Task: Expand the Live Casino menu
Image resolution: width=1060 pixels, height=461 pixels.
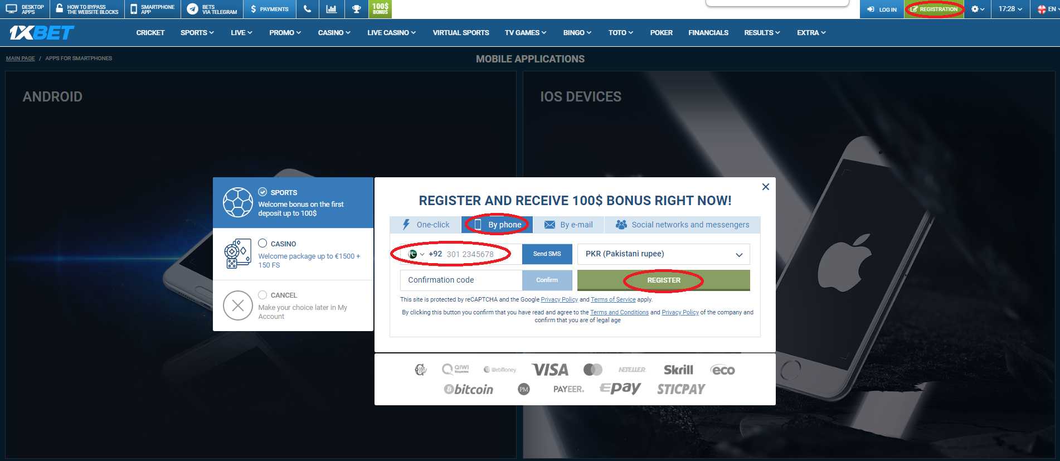Action: 391,33
